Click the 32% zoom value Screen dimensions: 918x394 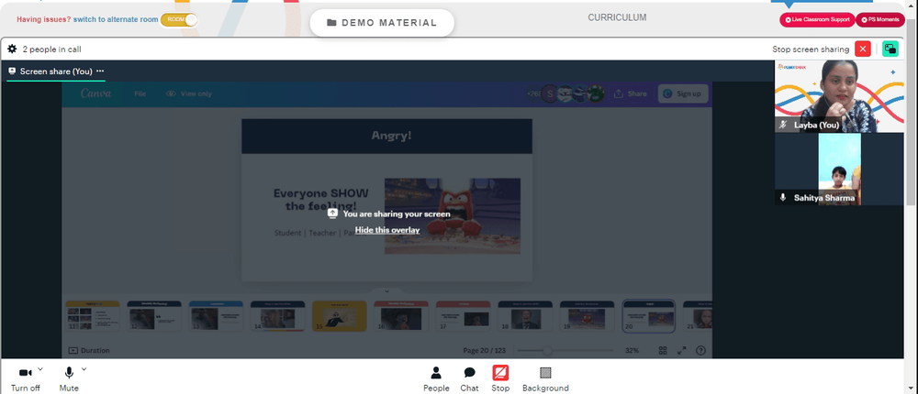(x=632, y=350)
